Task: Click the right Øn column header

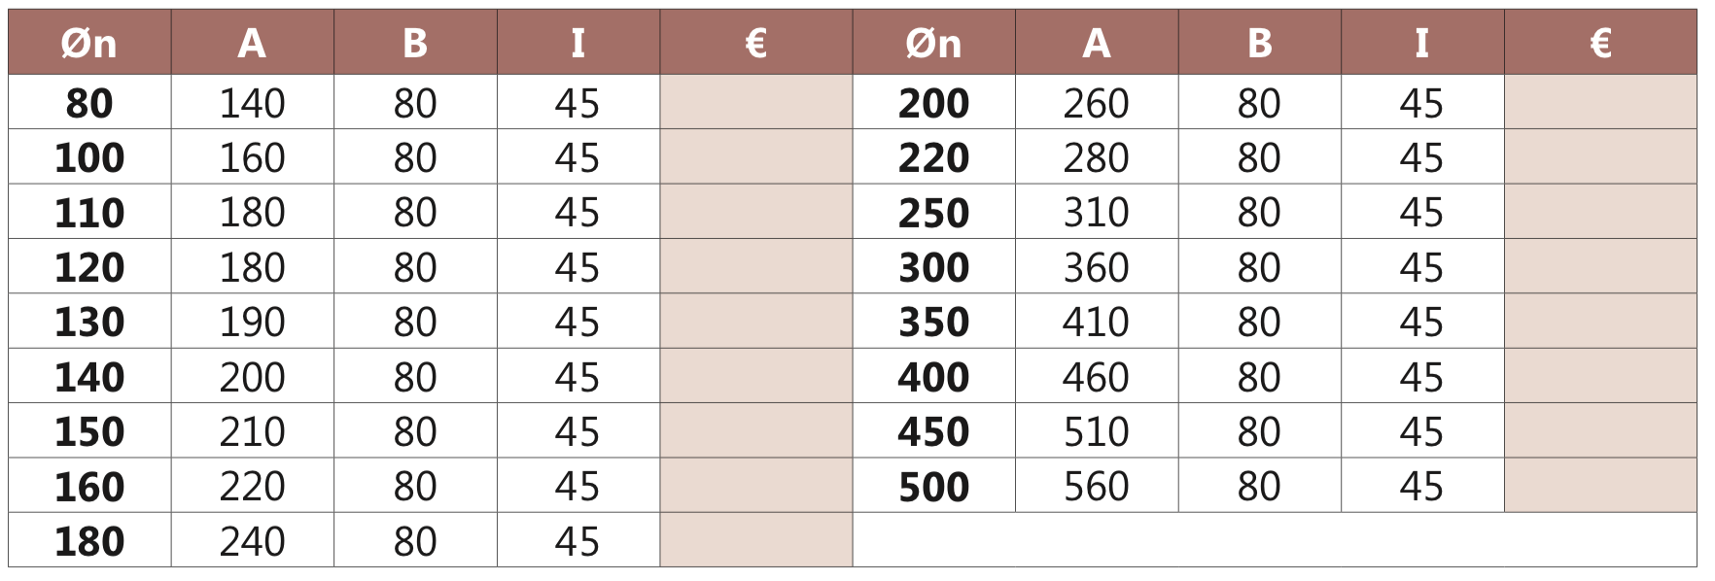Action: (933, 43)
